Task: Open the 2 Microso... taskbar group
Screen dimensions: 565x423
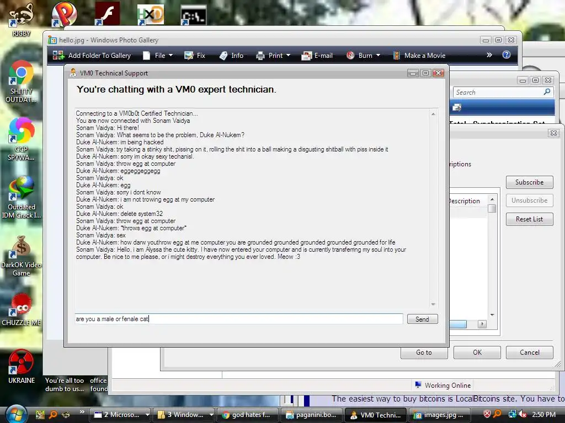Action: pos(120,415)
